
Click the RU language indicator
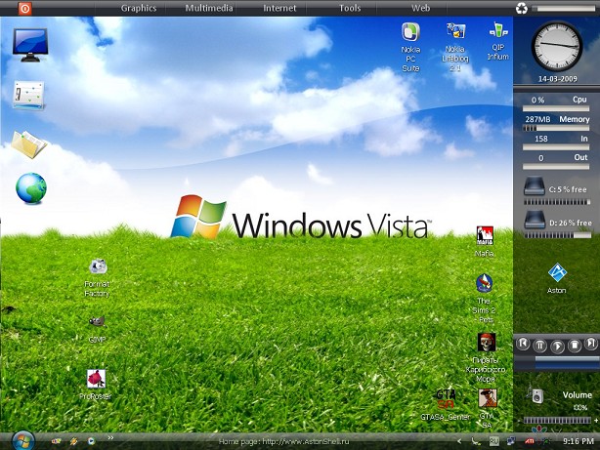pyautogui.click(x=494, y=441)
